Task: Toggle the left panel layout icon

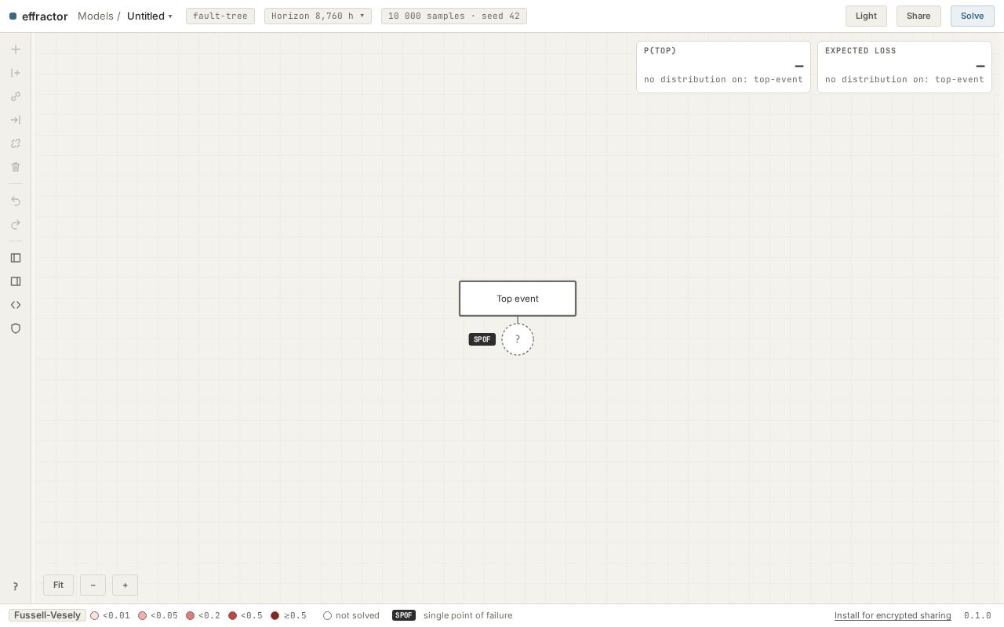Action: coord(15,258)
